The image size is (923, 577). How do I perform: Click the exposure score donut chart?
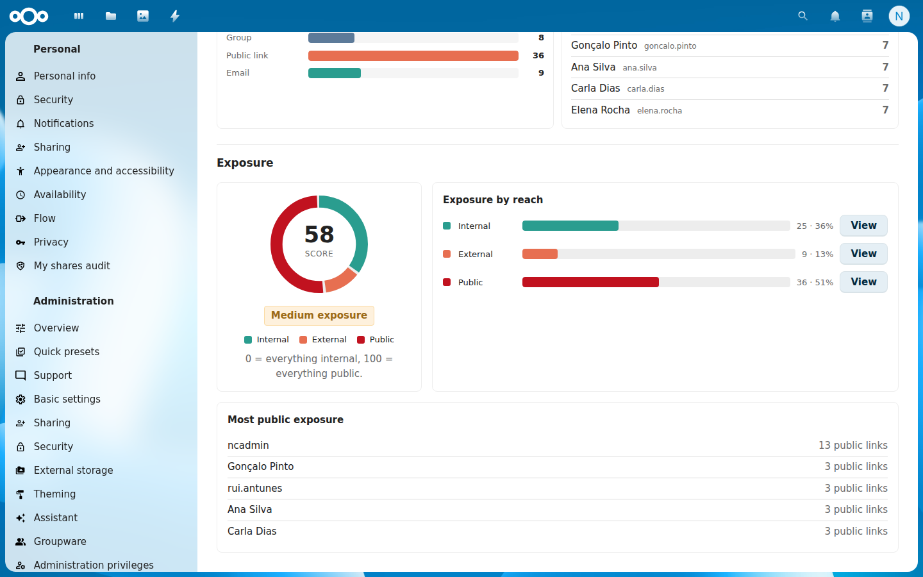click(319, 244)
